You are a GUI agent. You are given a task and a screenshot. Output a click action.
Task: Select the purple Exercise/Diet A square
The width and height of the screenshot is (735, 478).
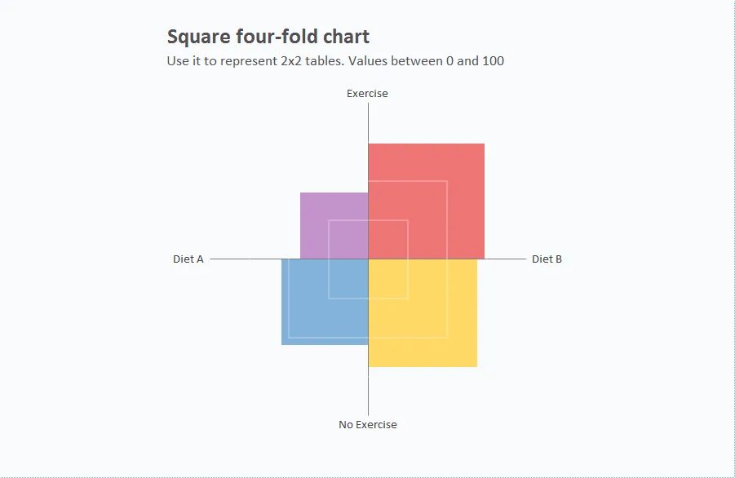pos(314,206)
